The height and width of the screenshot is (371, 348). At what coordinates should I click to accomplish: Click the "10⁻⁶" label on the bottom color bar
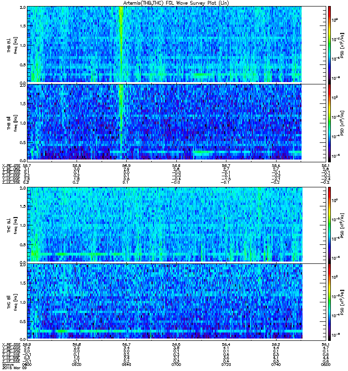coord(335,335)
